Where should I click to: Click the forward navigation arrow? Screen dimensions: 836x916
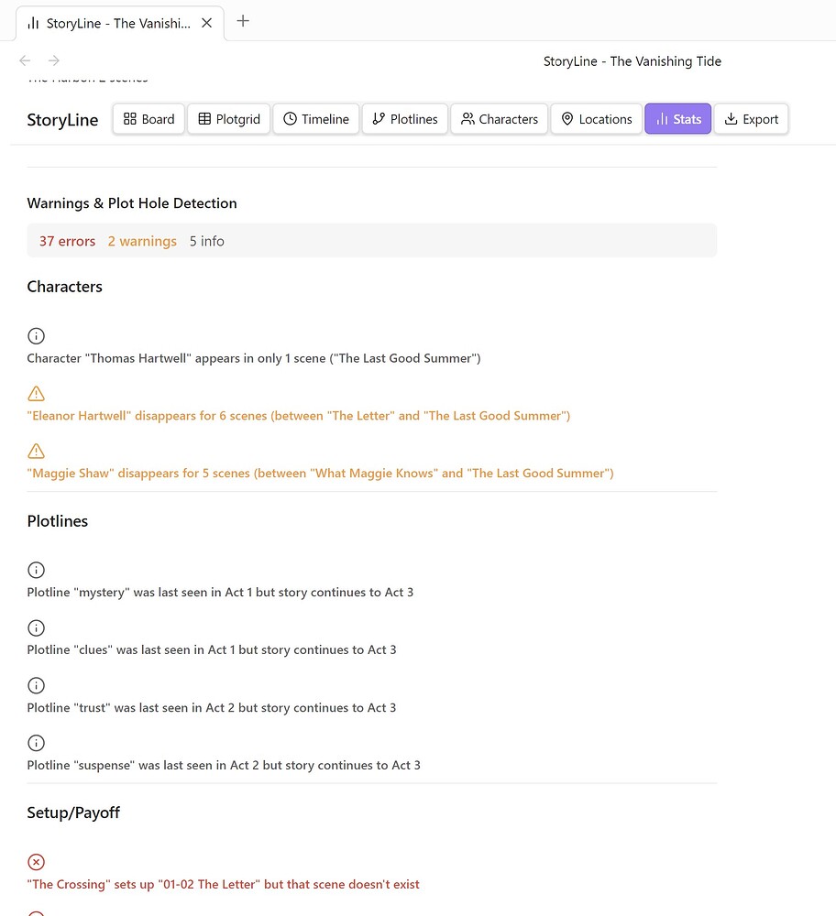[54, 60]
